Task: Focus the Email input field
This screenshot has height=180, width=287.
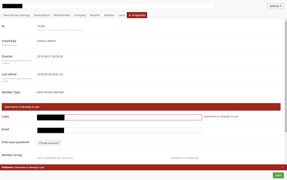Action: [x=132, y=130]
